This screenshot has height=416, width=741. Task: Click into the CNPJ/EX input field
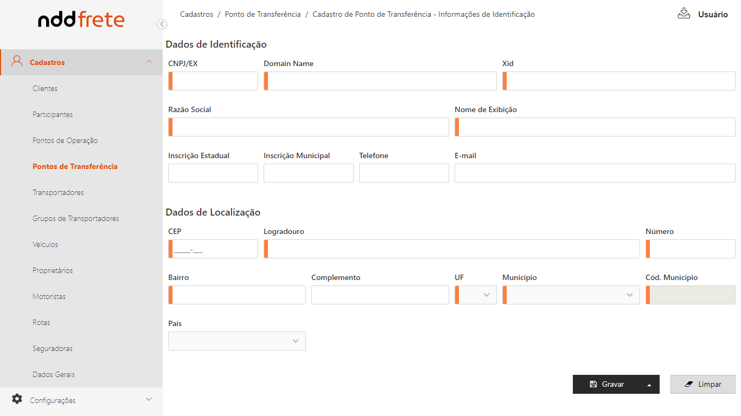[214, 81]
